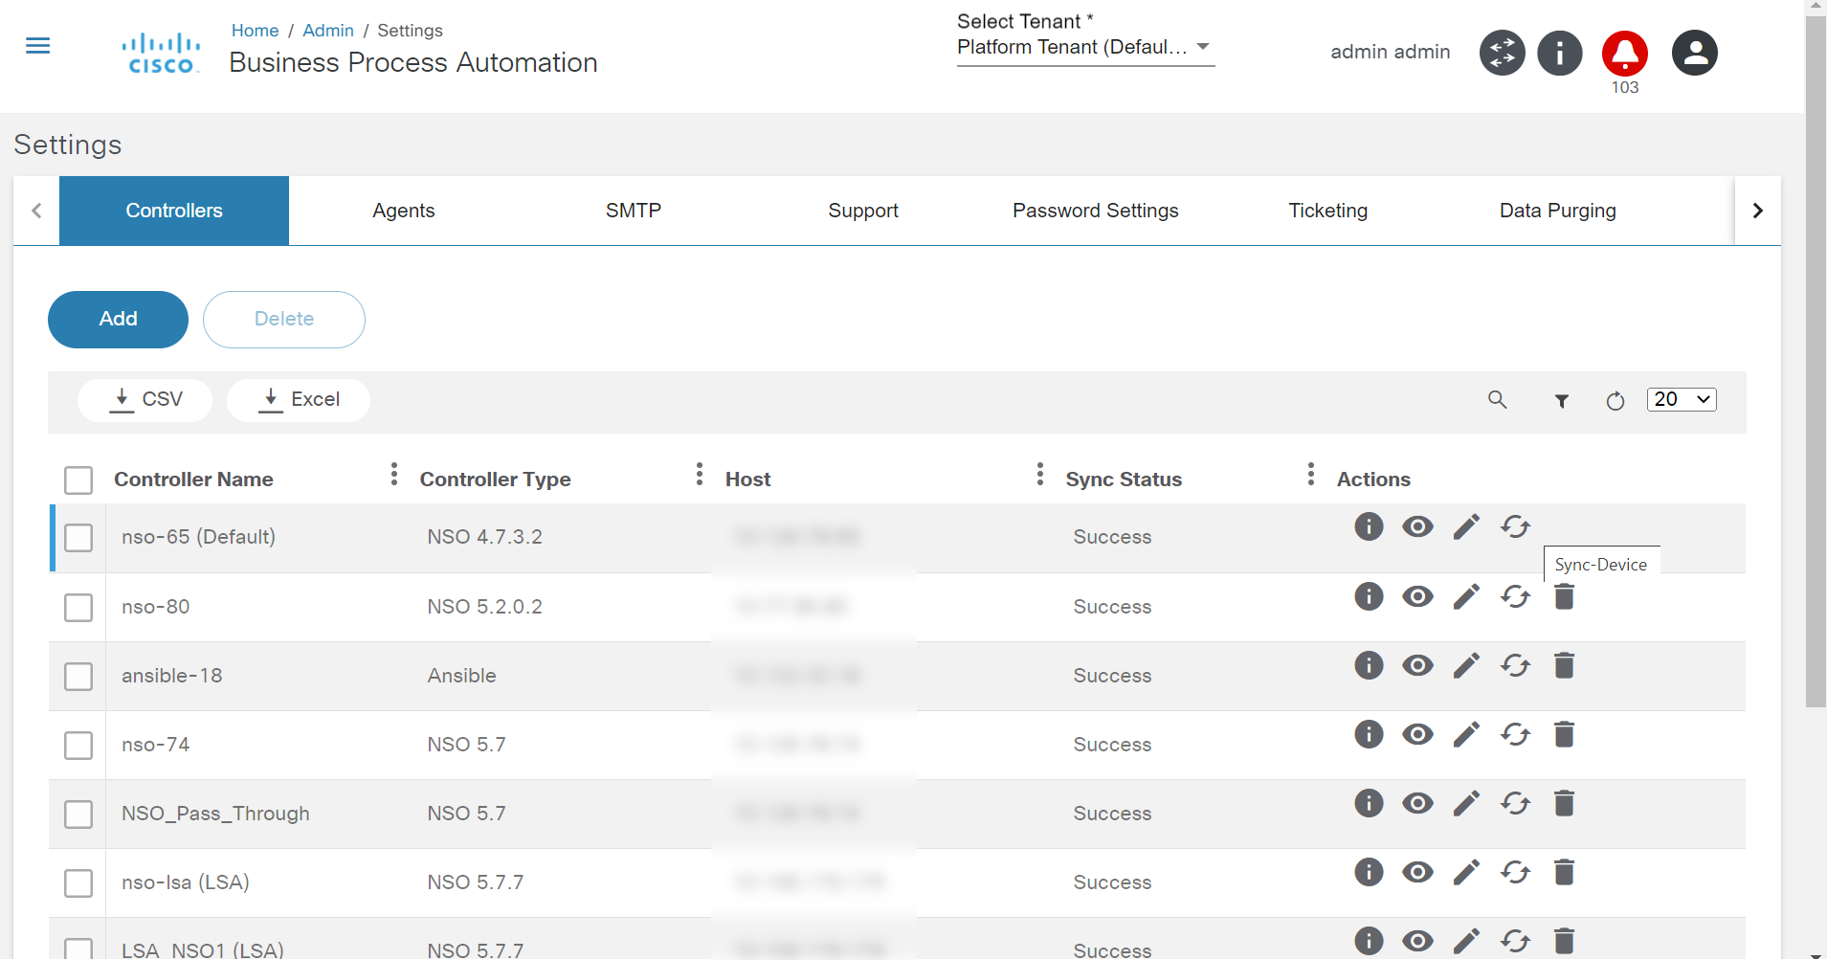The image size is (1827, 960).
Task: Check the nso-65 (Default) row checkbox
Action: point(78,538)
